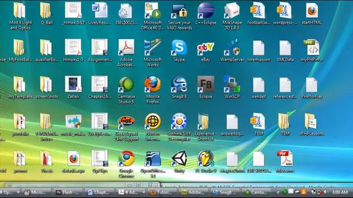Open the Microsoft Works shortcut
The height and width of the screenshot is (198, 353).
click(x=153, y=48)
